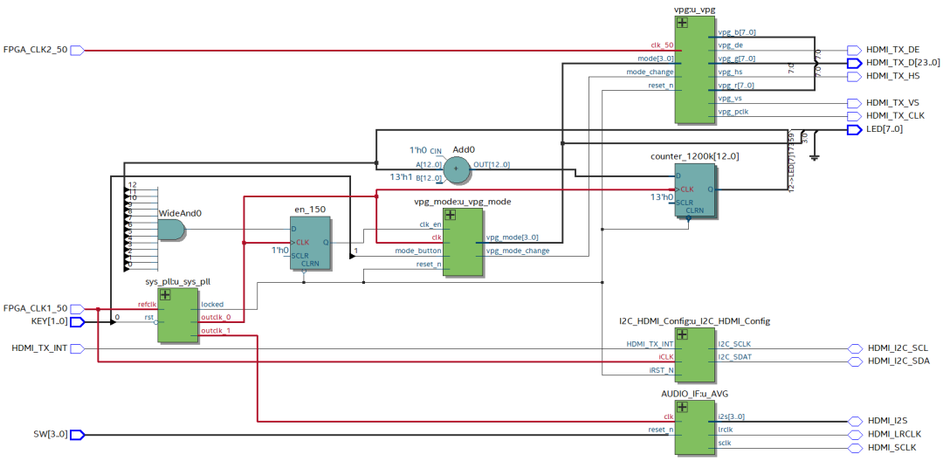Select the HDMI_TX_D[23..0] output pin symbol
943x461 pixels.
point(854,63)
